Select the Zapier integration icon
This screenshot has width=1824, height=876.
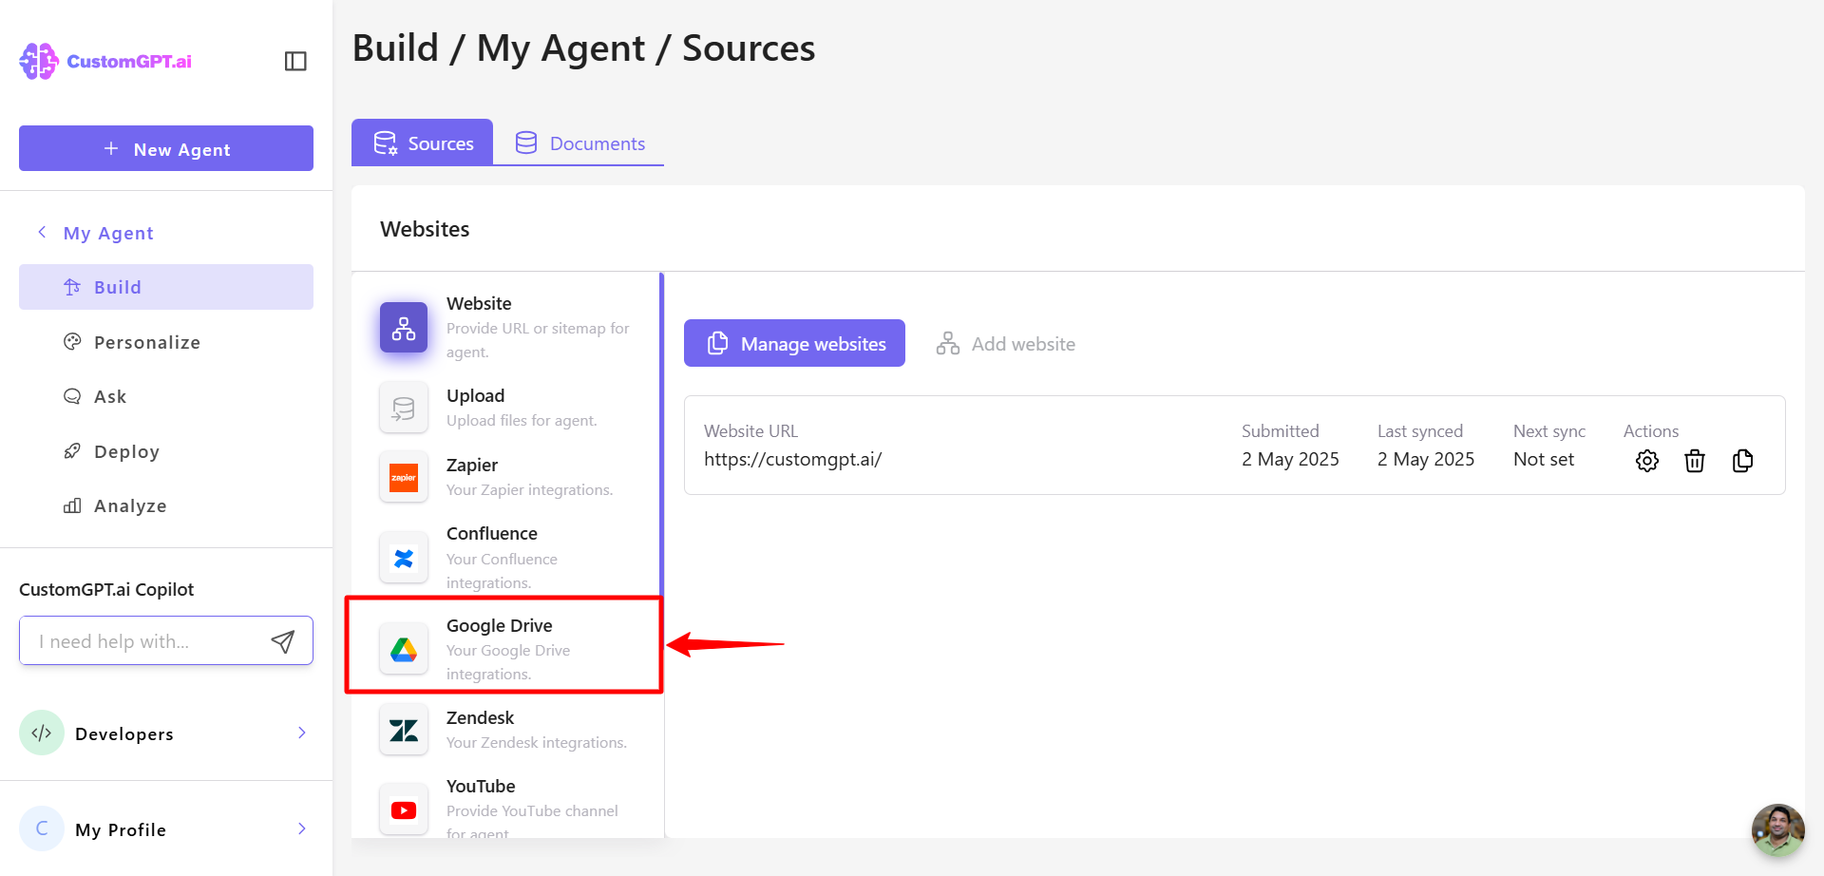click(404, 477)
